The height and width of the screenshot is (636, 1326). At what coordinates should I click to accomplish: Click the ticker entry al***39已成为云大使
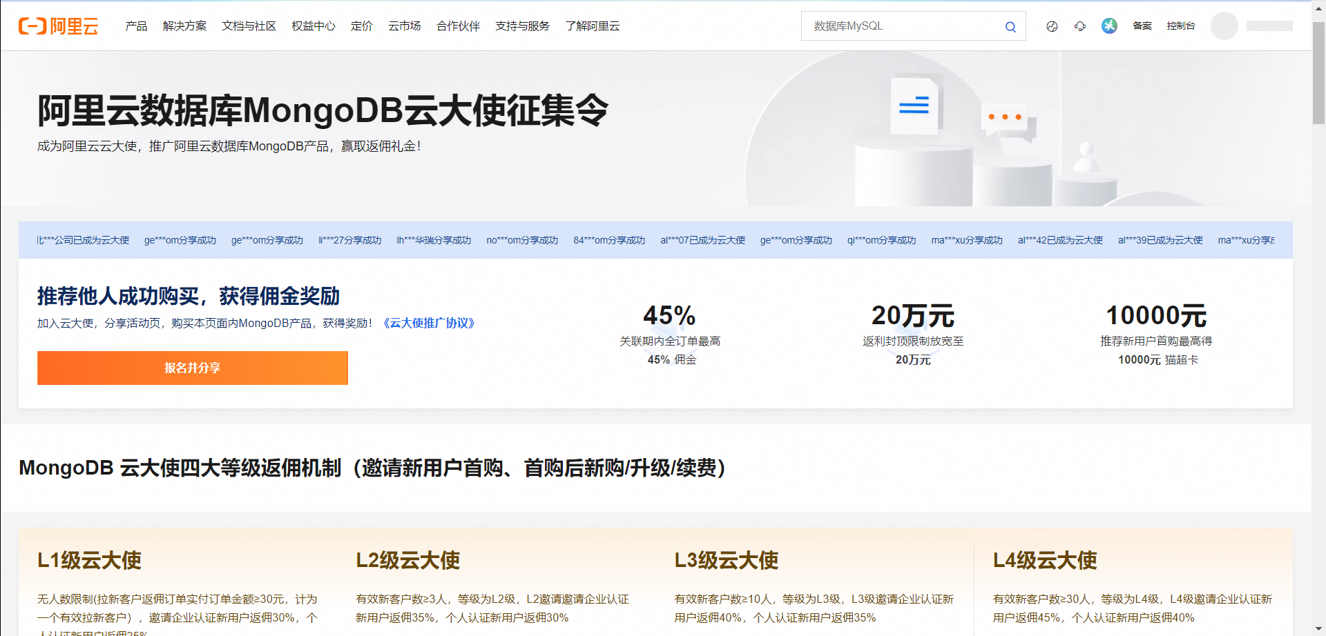1160,240
